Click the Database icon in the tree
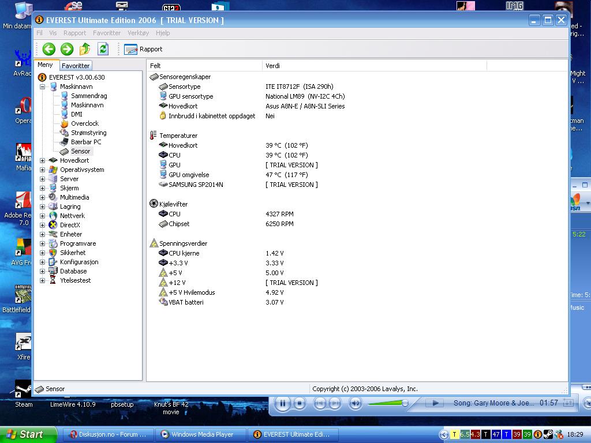The height and width of the screenshot is (443, 591). click(x=53, y=271)
